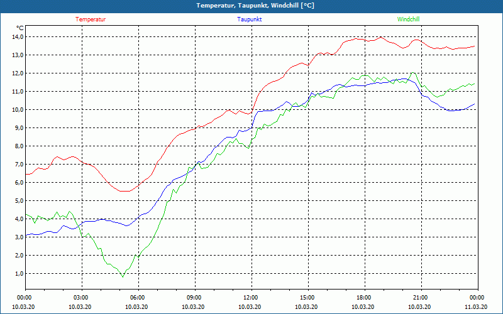Click the 5,0 y-axis value

tap(19, 201)
